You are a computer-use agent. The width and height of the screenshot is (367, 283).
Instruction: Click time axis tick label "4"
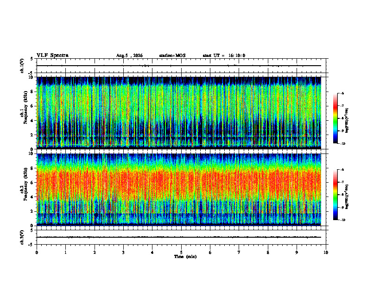click(x=152, y=252)
